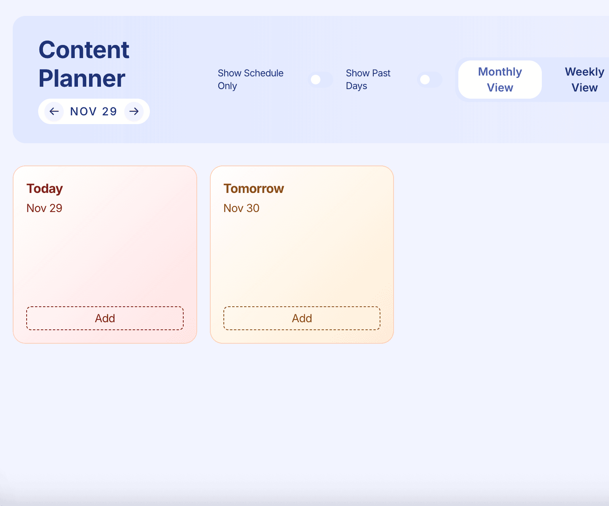Add an item to Today's card
This screenshot has height=506, width=609.
(x=105, y=318)
